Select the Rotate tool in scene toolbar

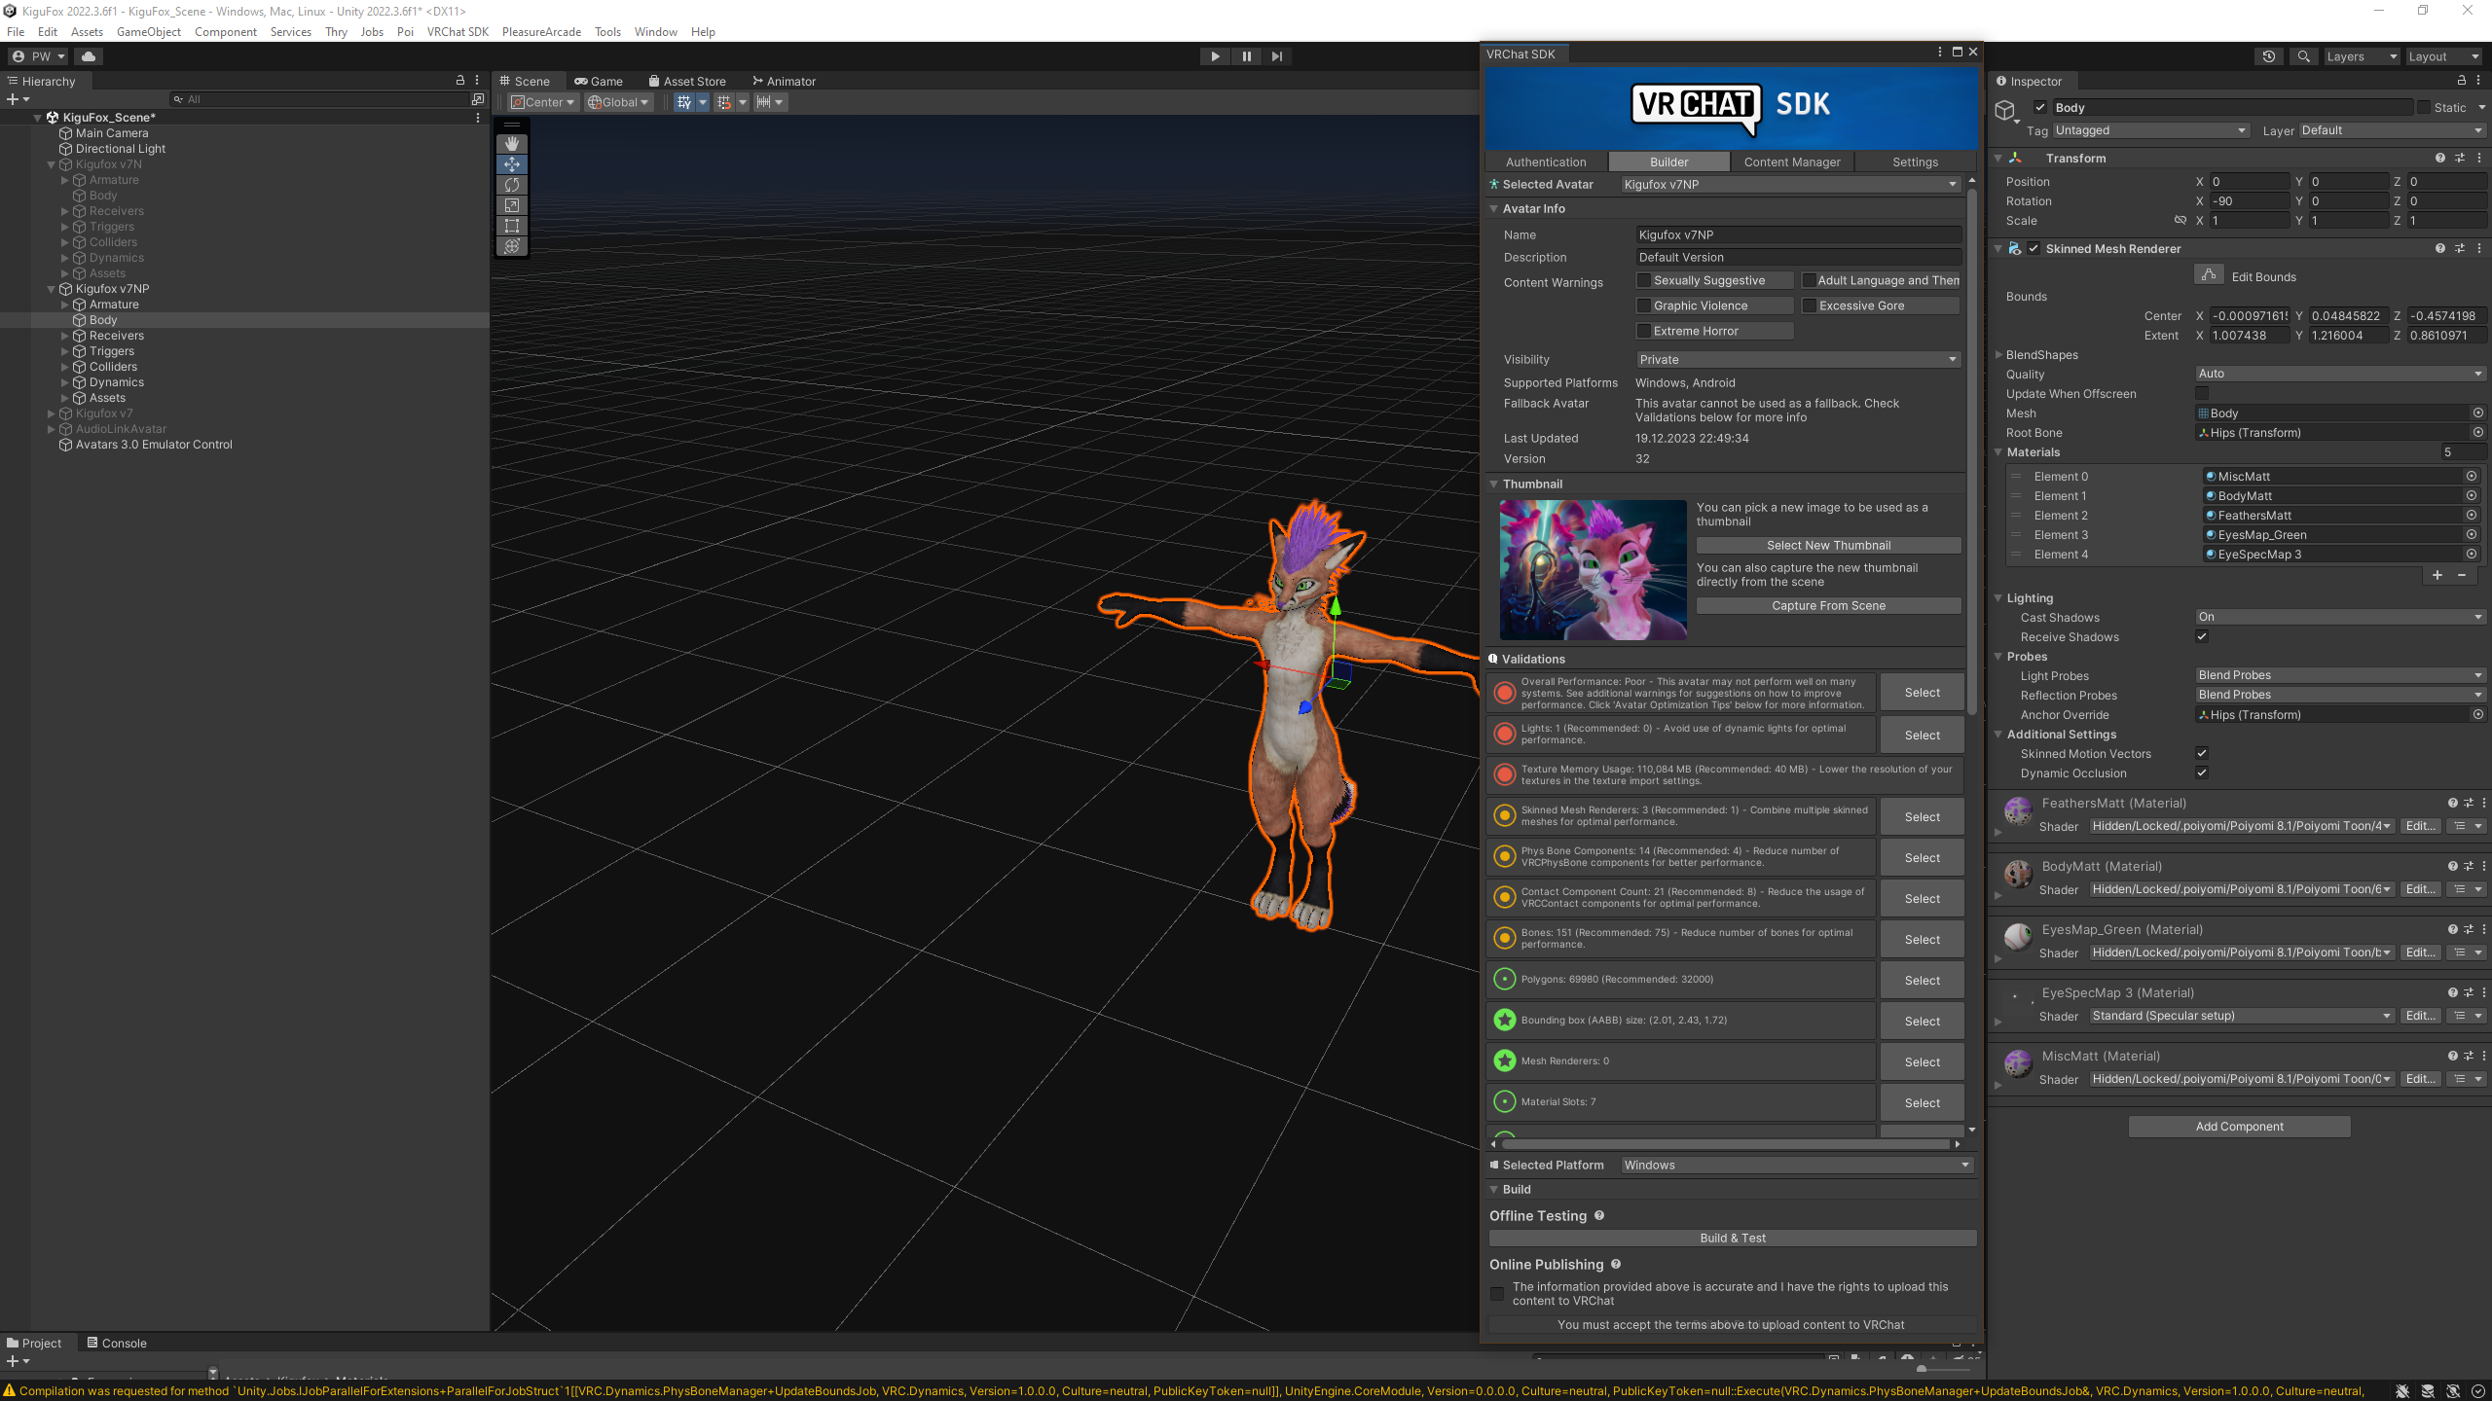pos(512,185)
